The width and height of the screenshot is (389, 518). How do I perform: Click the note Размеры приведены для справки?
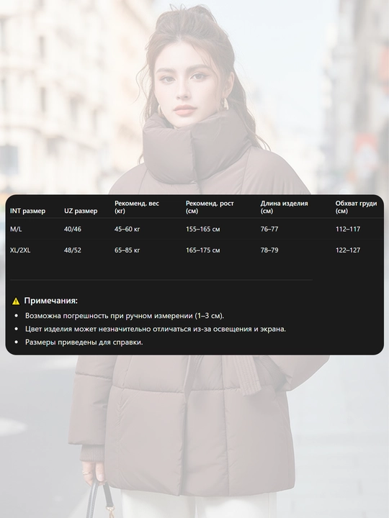pos(84,342)
